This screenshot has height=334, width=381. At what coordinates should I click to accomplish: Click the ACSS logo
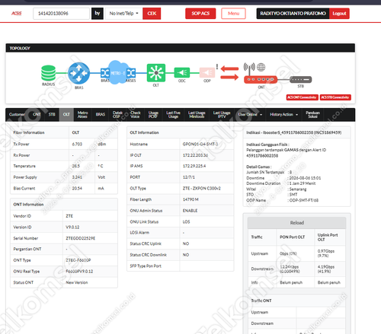tap(17, 14)
